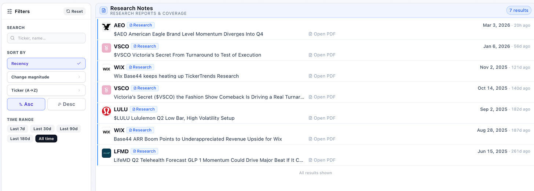
Task: Click Research tag on LFMD row
Action: click(145, 151)
